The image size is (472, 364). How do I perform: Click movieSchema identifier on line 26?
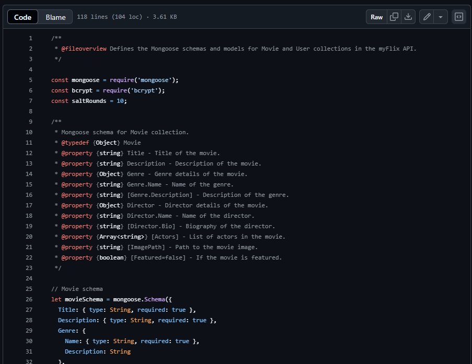pos(84,299)
